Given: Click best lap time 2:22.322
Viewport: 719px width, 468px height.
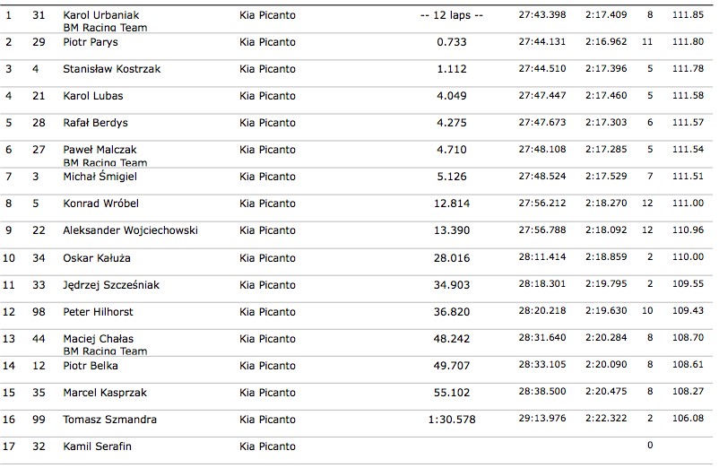Looking at the screenshot, I should pyautogui.click(x=605, y=420).
